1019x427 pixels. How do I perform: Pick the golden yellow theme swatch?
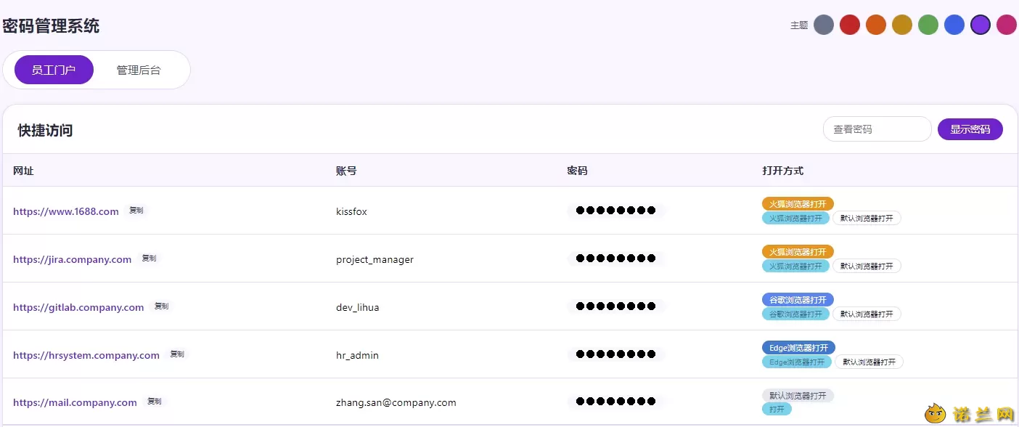[x=902, y=25]
